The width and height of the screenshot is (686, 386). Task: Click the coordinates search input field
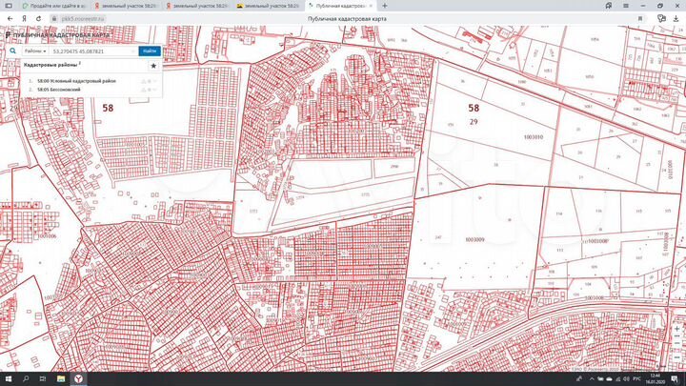(93, 51)
